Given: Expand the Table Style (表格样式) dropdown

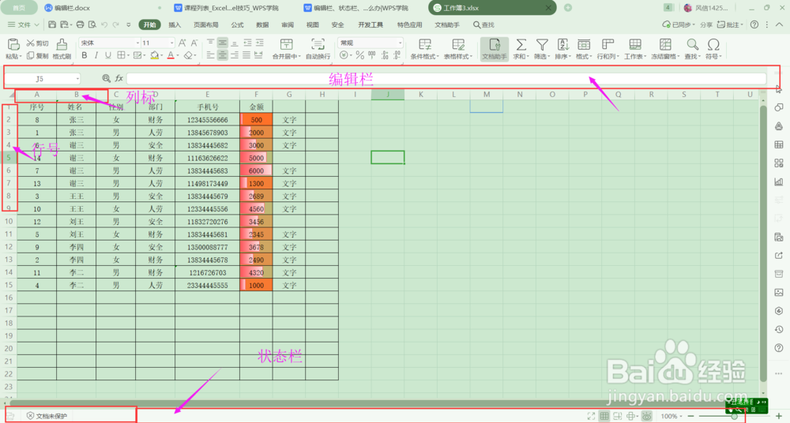Looking at the screenshot, I should [471, 56].
